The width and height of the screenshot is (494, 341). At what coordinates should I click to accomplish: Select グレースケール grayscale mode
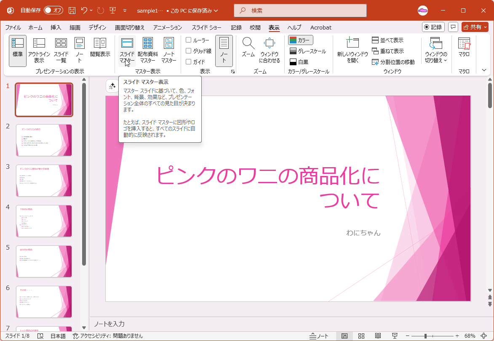pos(307,51)
